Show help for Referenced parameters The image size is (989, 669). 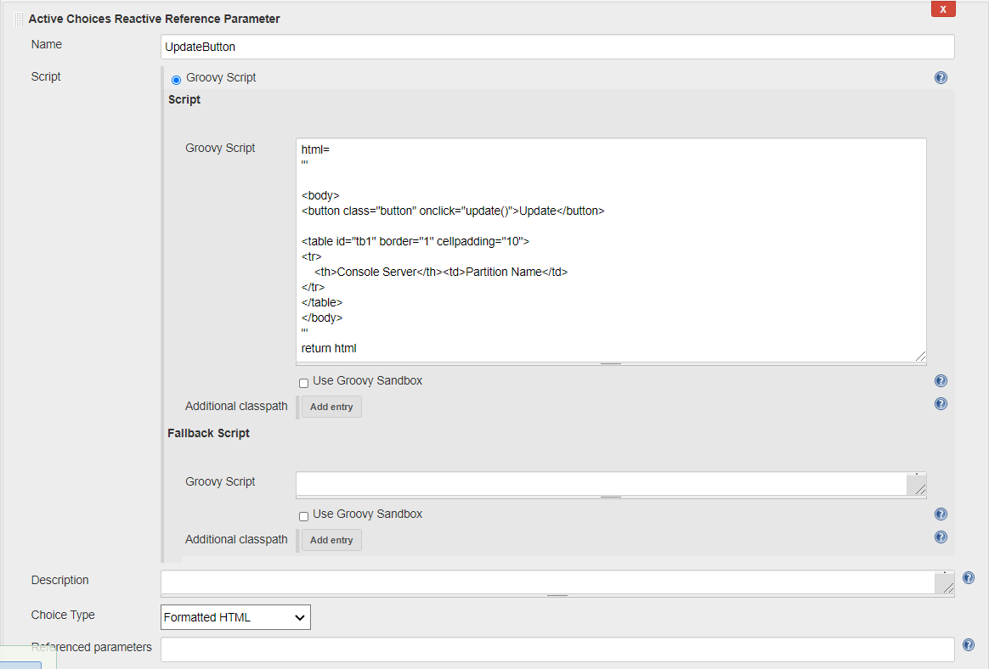tap(968, 645)
